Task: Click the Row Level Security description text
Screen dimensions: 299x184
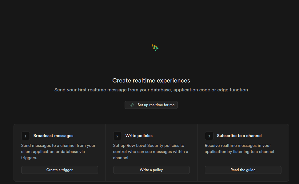Action: pos(150,151)
